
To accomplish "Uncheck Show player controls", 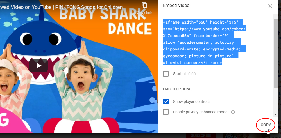I will coord(166,102).
